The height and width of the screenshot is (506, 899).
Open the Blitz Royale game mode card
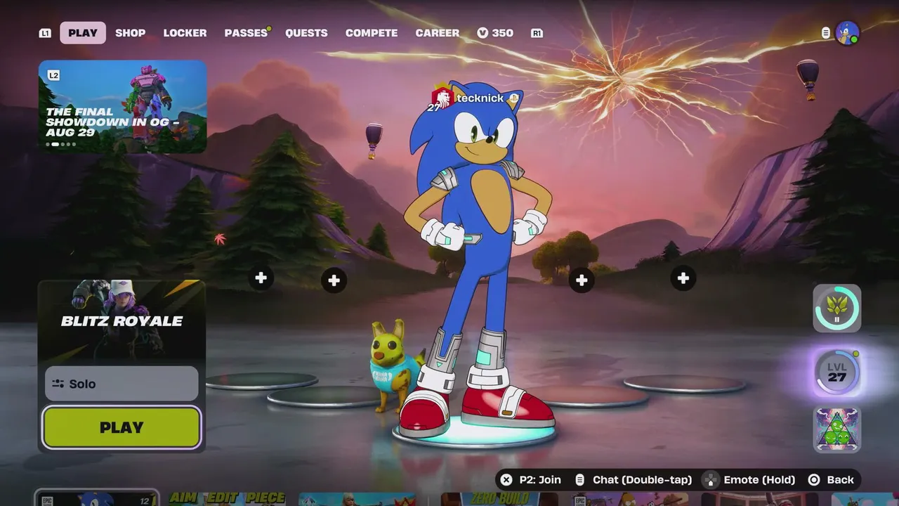(x=122, y=321)
